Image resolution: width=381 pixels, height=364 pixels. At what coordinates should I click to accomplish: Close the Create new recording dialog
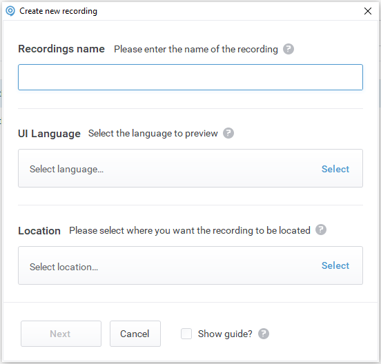tap(368, 11)
